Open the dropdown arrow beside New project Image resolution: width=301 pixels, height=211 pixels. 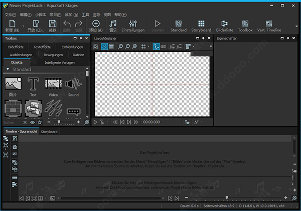[23, 26]
